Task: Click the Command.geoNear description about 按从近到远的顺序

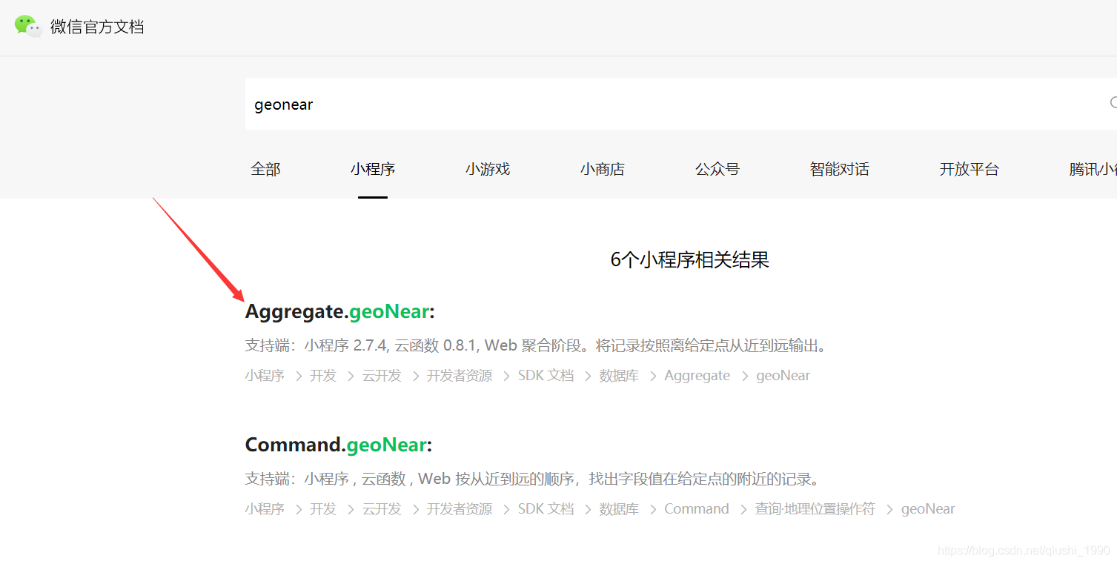Action: coord(534,480)
